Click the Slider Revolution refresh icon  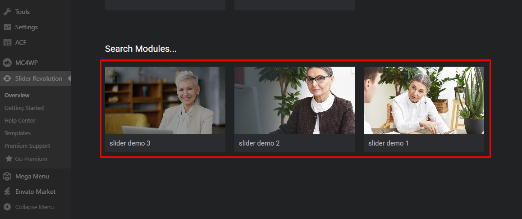point(7,78)
